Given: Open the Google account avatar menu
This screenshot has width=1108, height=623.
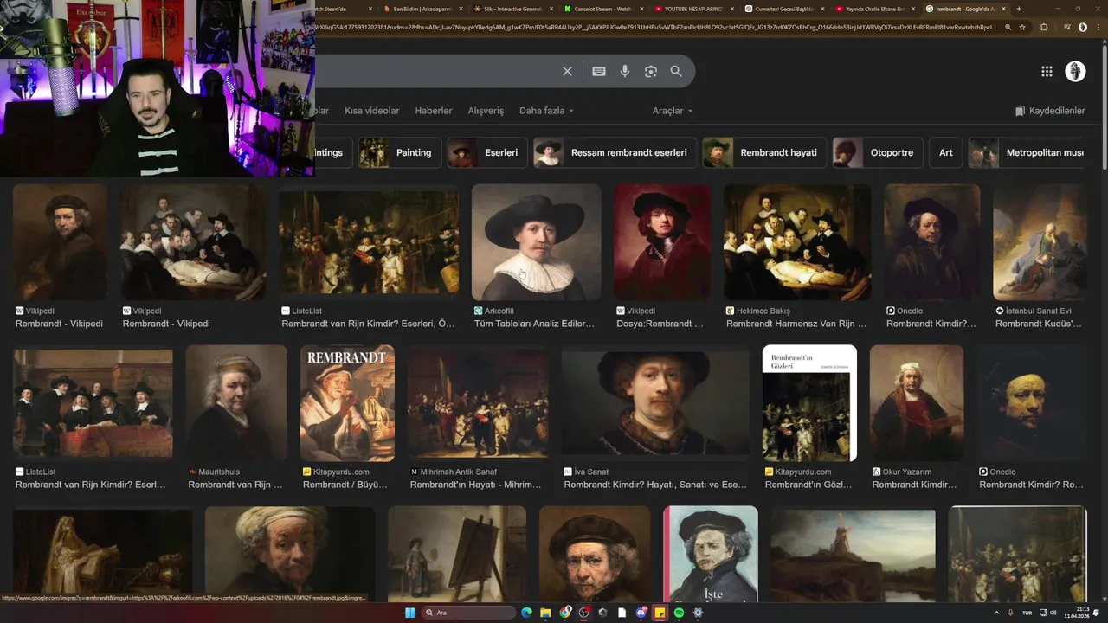Looking at the screenshot, I should (1075, 72).
